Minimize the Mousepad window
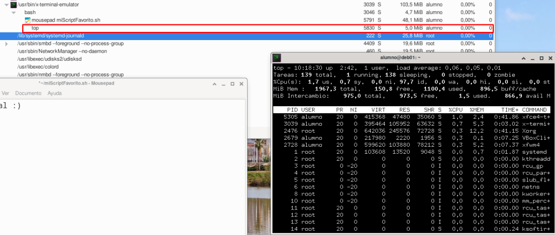 click(x=223, y=84)
